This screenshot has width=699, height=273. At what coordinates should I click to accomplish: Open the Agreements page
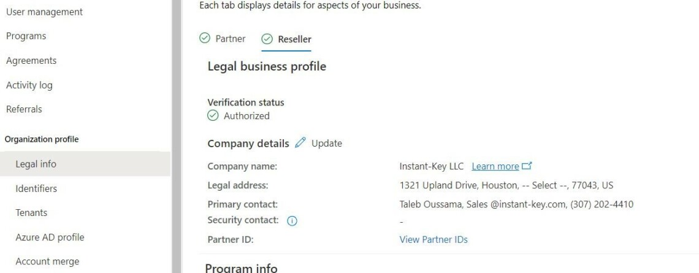pyautogui.click(x=31, y=61)
